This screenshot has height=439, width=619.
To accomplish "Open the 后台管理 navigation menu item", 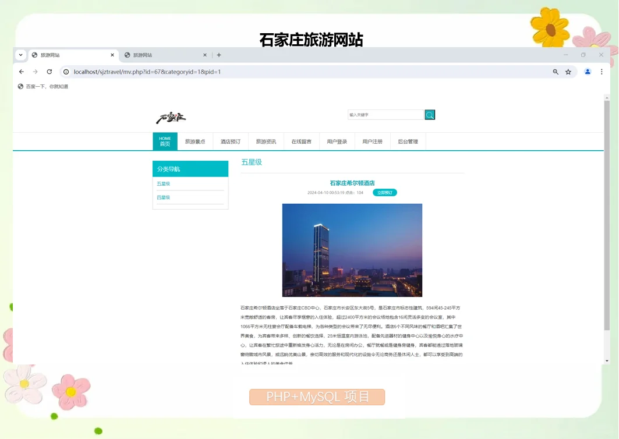I will (408, 141).
